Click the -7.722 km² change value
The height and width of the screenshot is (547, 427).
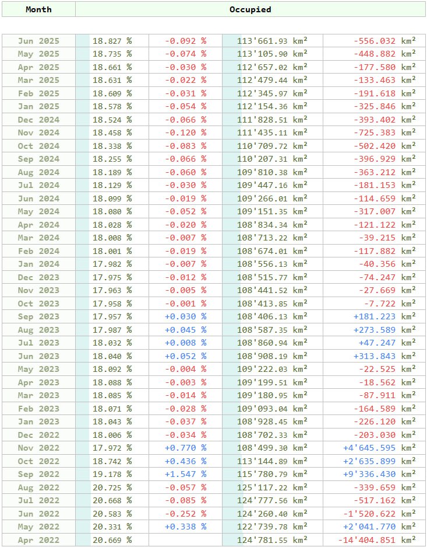pyautogui.click(x=390, y=304)
